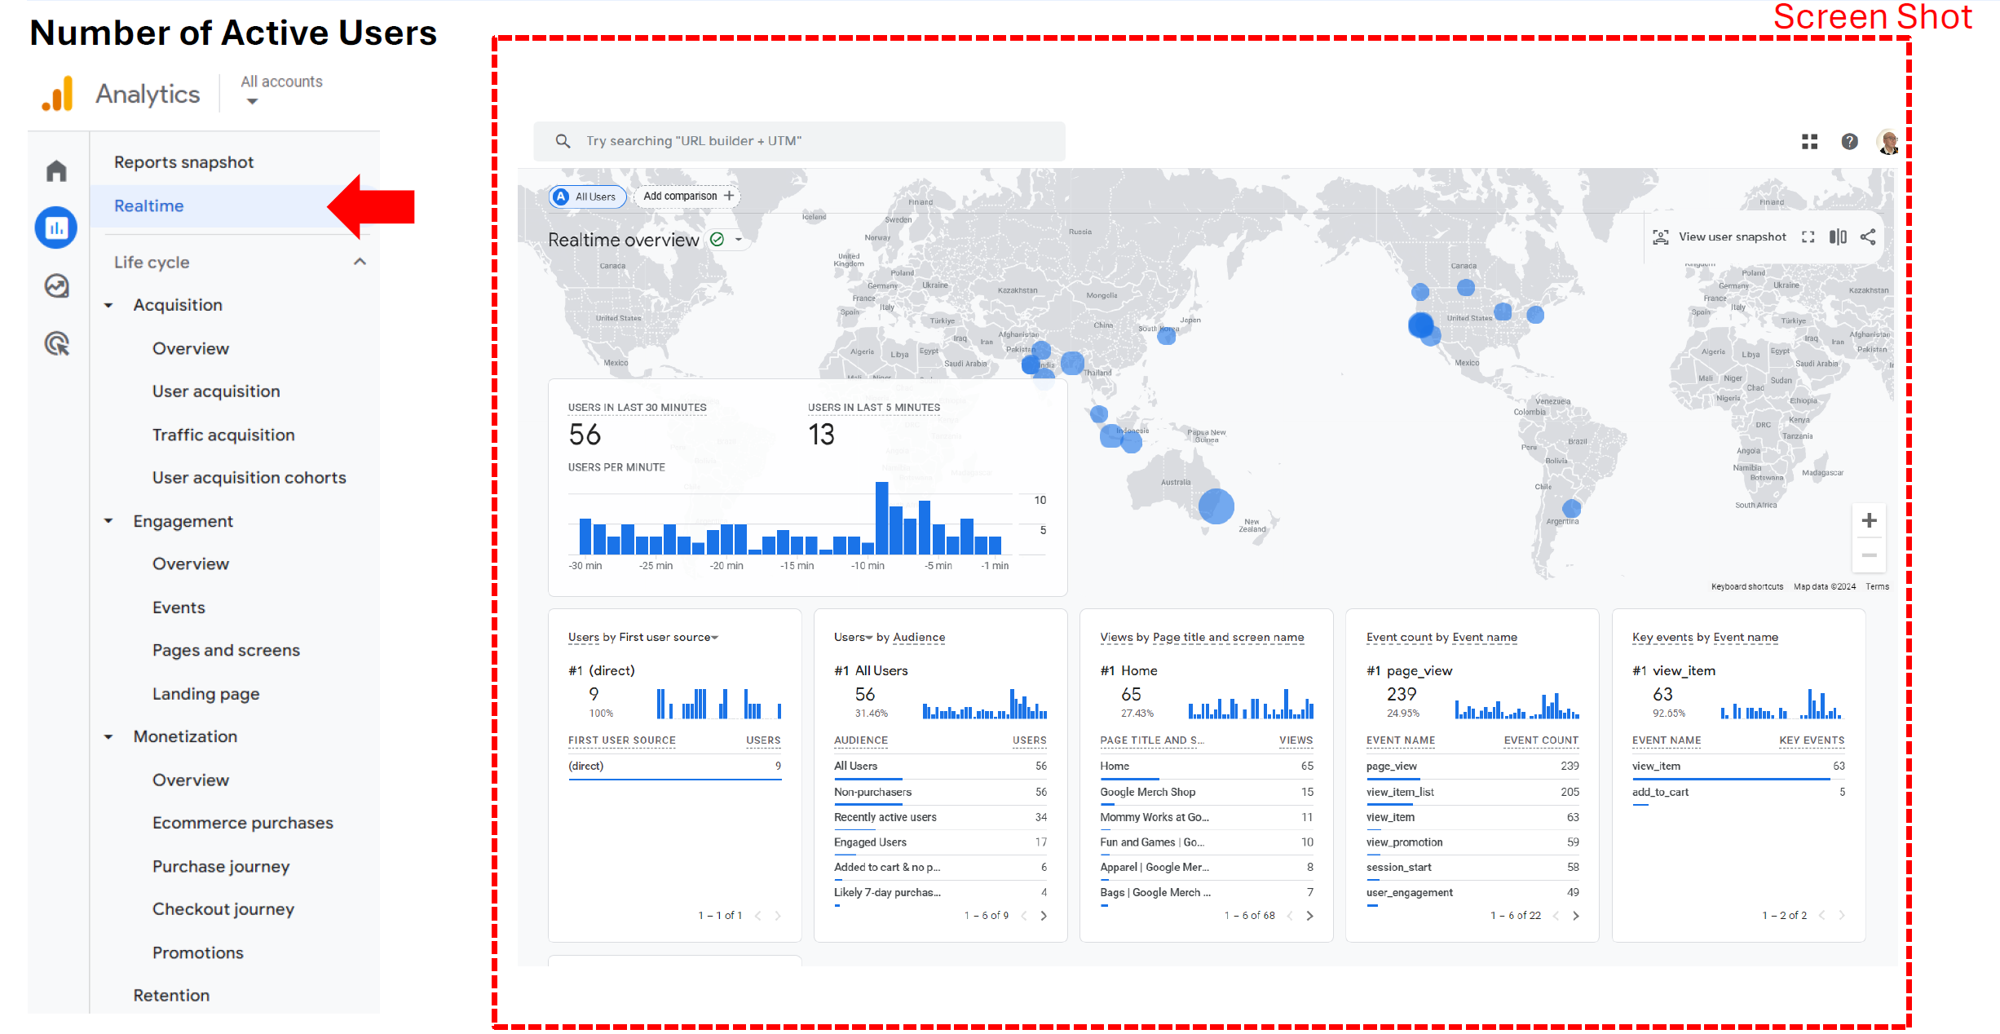Click the share report icon

[x=1868, y=237]
